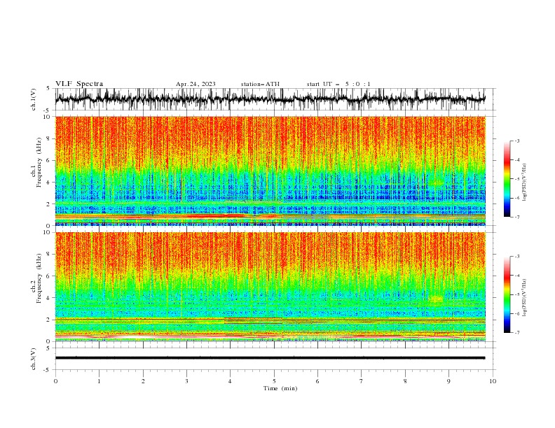555x428 pixels.
Task: Click the "-3" label on ch.2 colorbar
Action: [516, 257]
